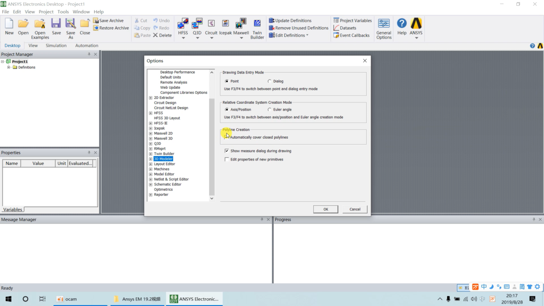
Task: Open the File menu
Action: 5,12
